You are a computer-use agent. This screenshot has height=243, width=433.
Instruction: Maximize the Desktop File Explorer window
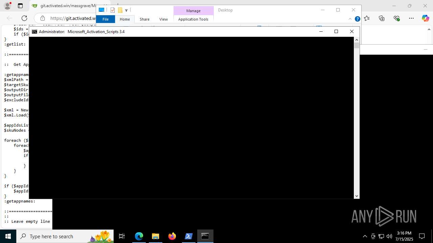pyautogui.click(x=338, y=10)
